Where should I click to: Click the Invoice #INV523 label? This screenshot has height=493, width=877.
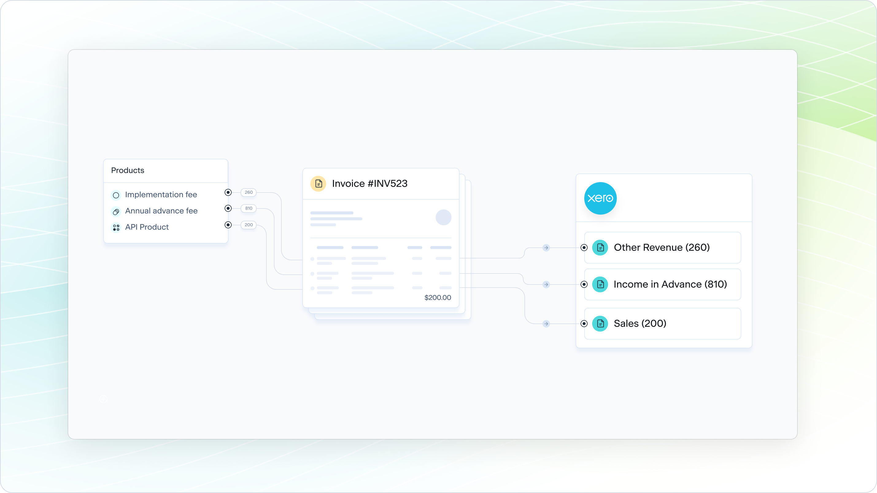click(x=370, y=184)
